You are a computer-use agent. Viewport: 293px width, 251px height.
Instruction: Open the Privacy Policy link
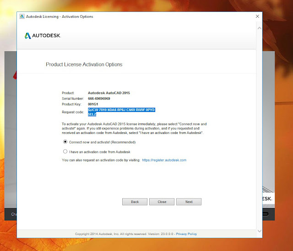(186, 234)
